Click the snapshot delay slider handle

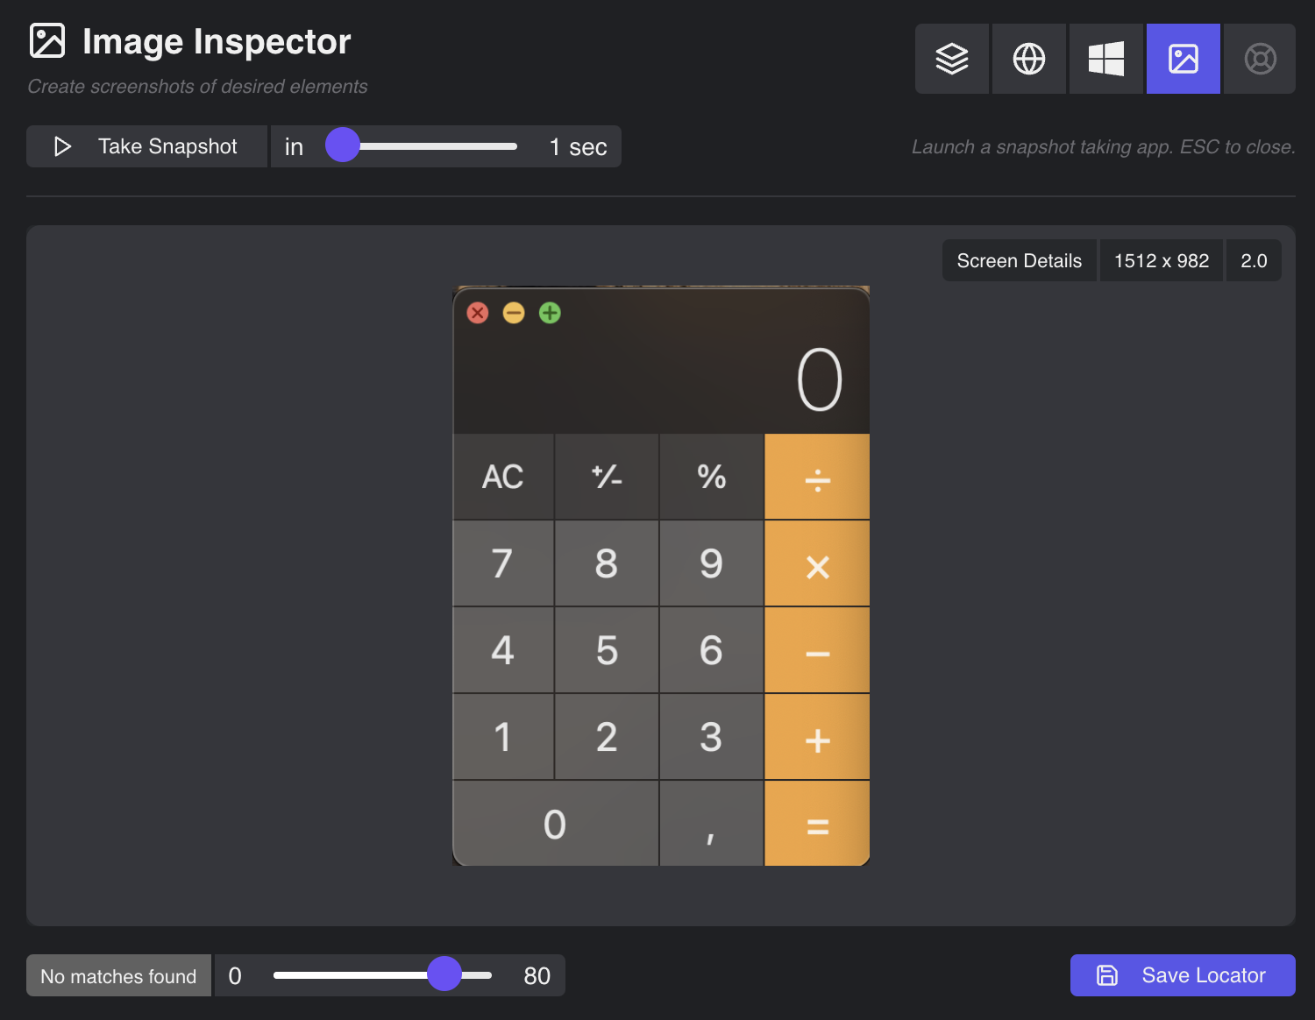pos(343,145)
